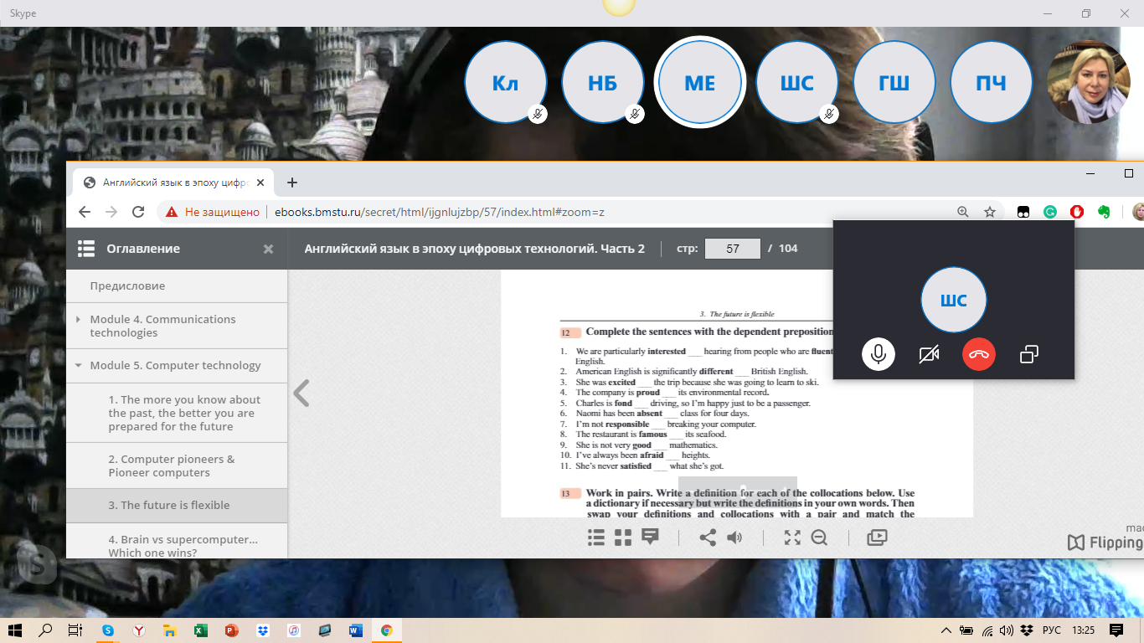Screen dimensions: 1144x643
Task: Click the page number field showing 57
Action: tap(732, 249)
